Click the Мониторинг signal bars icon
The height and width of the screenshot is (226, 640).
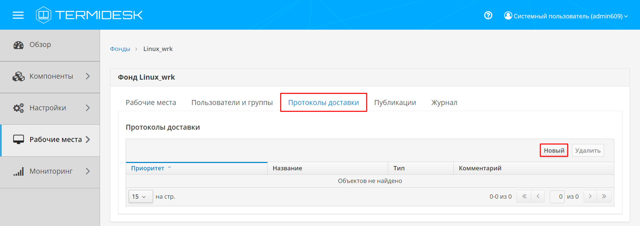click(18, 172)
